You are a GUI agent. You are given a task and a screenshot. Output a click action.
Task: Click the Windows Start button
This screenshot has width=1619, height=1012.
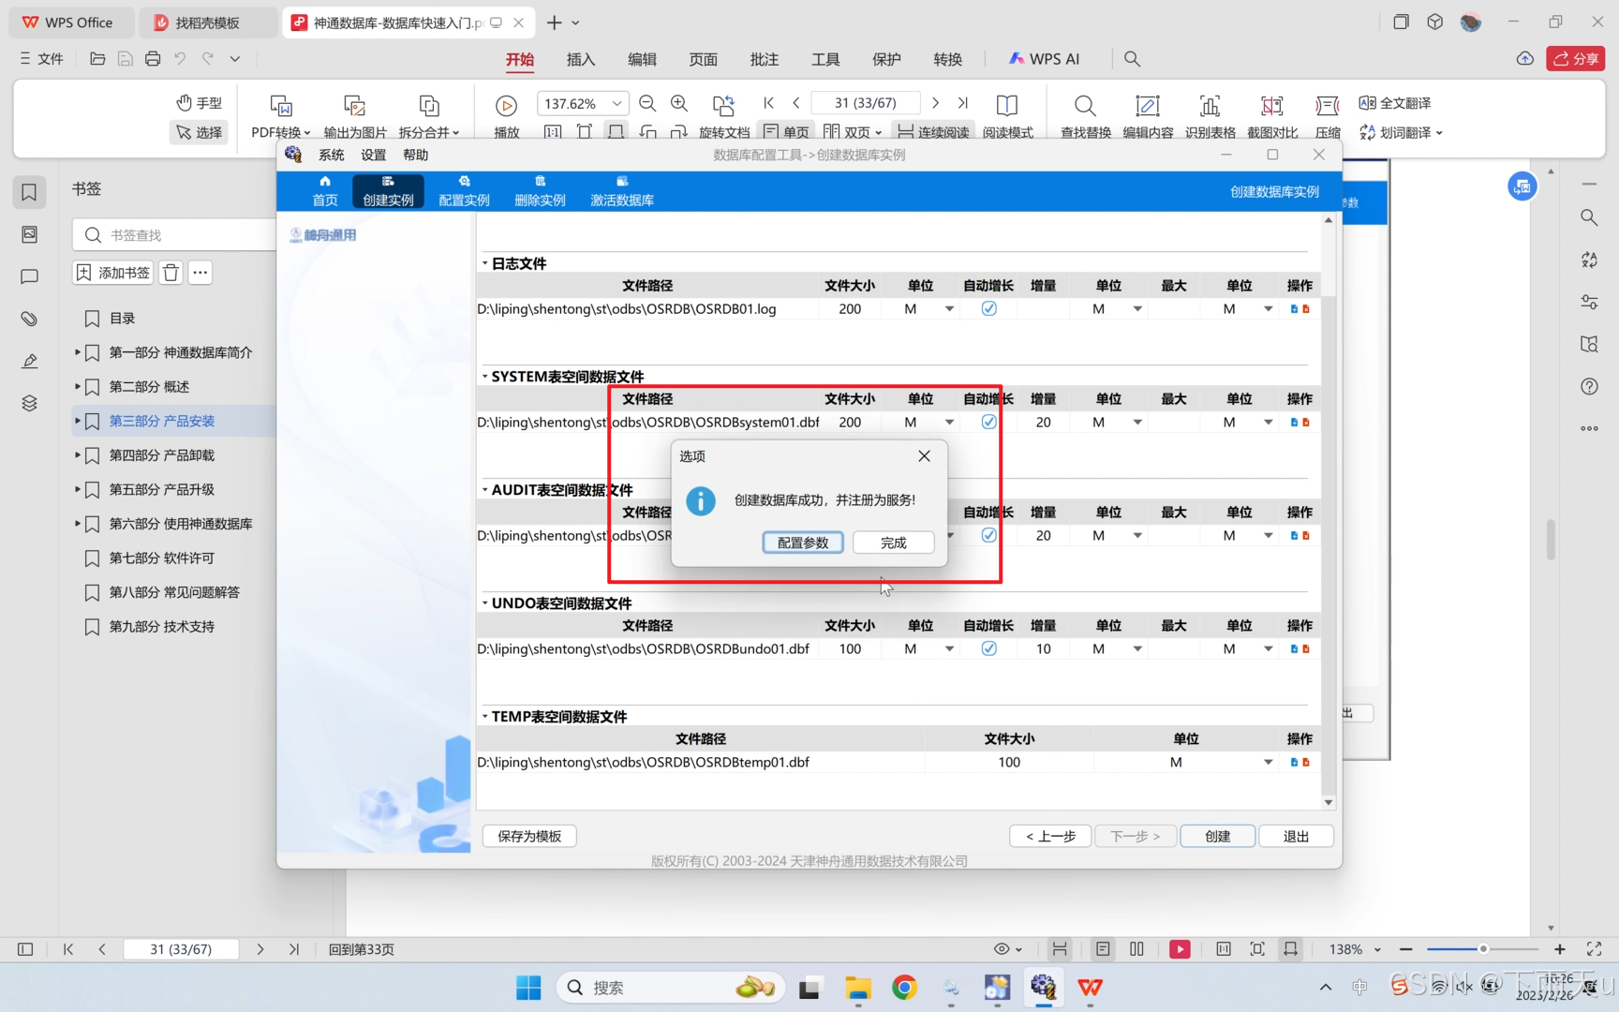pyautogui.click(x=528, y=987)
